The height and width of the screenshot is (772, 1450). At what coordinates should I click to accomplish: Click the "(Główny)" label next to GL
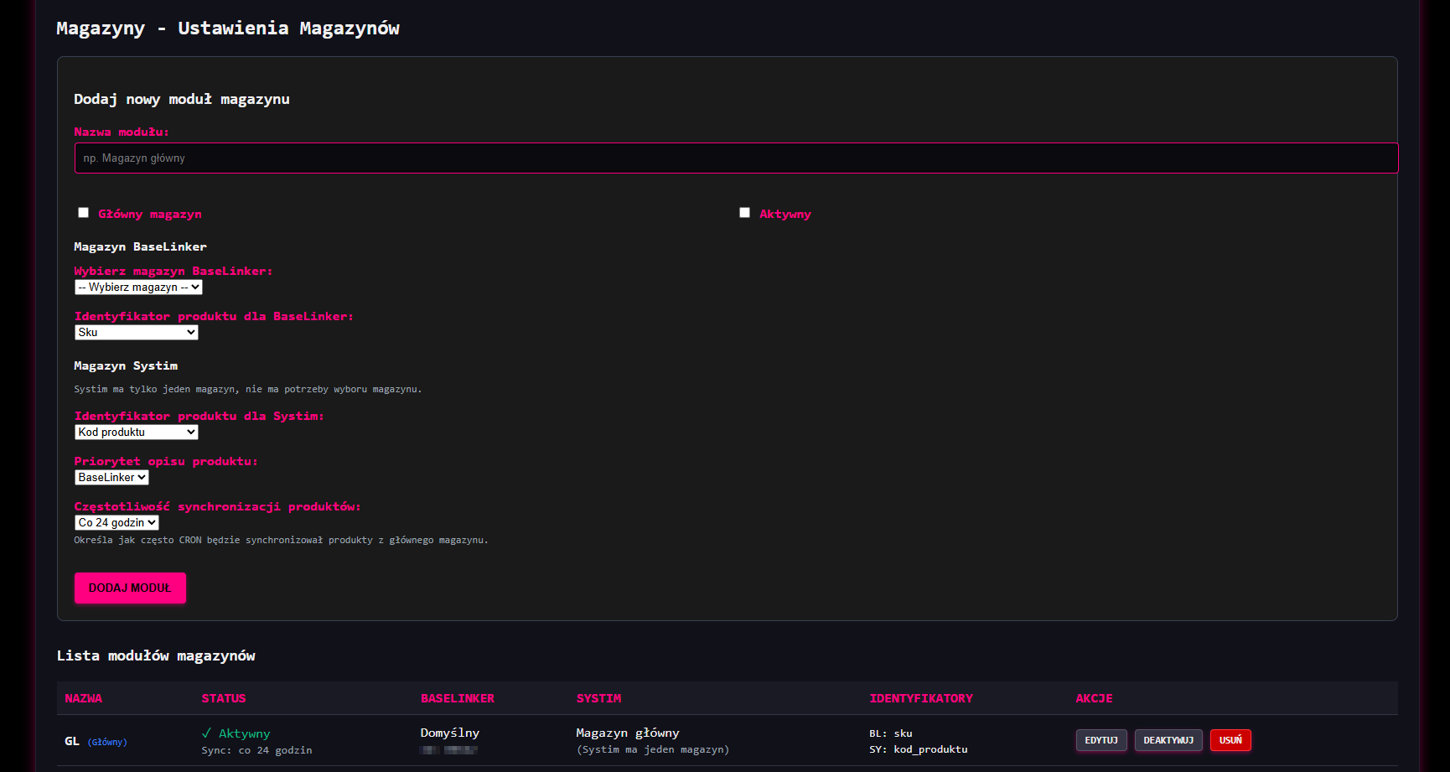[x=106, y=742]
